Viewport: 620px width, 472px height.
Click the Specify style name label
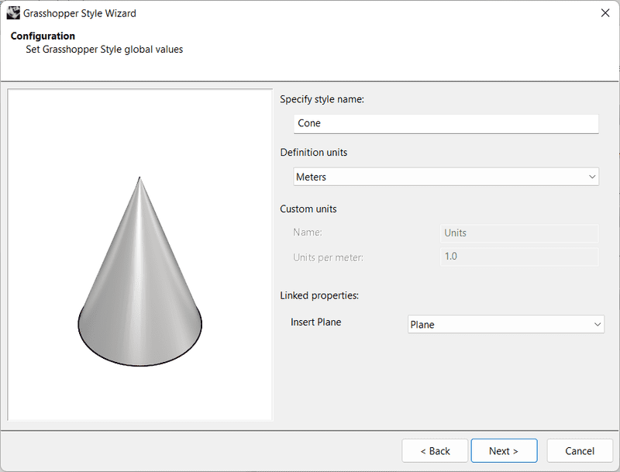[329, 99]
